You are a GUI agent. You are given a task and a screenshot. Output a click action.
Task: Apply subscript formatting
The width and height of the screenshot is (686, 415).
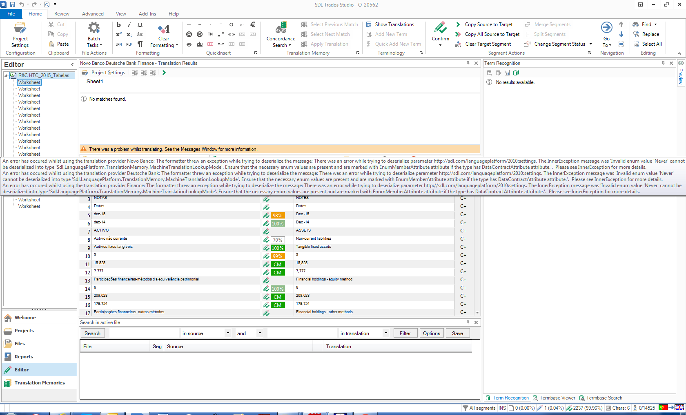coord(129,34)
